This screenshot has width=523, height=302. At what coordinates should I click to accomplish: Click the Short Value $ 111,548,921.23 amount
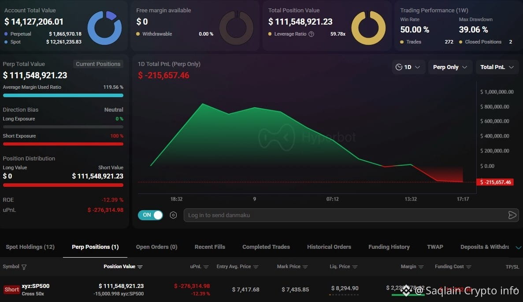coord(98,176)
